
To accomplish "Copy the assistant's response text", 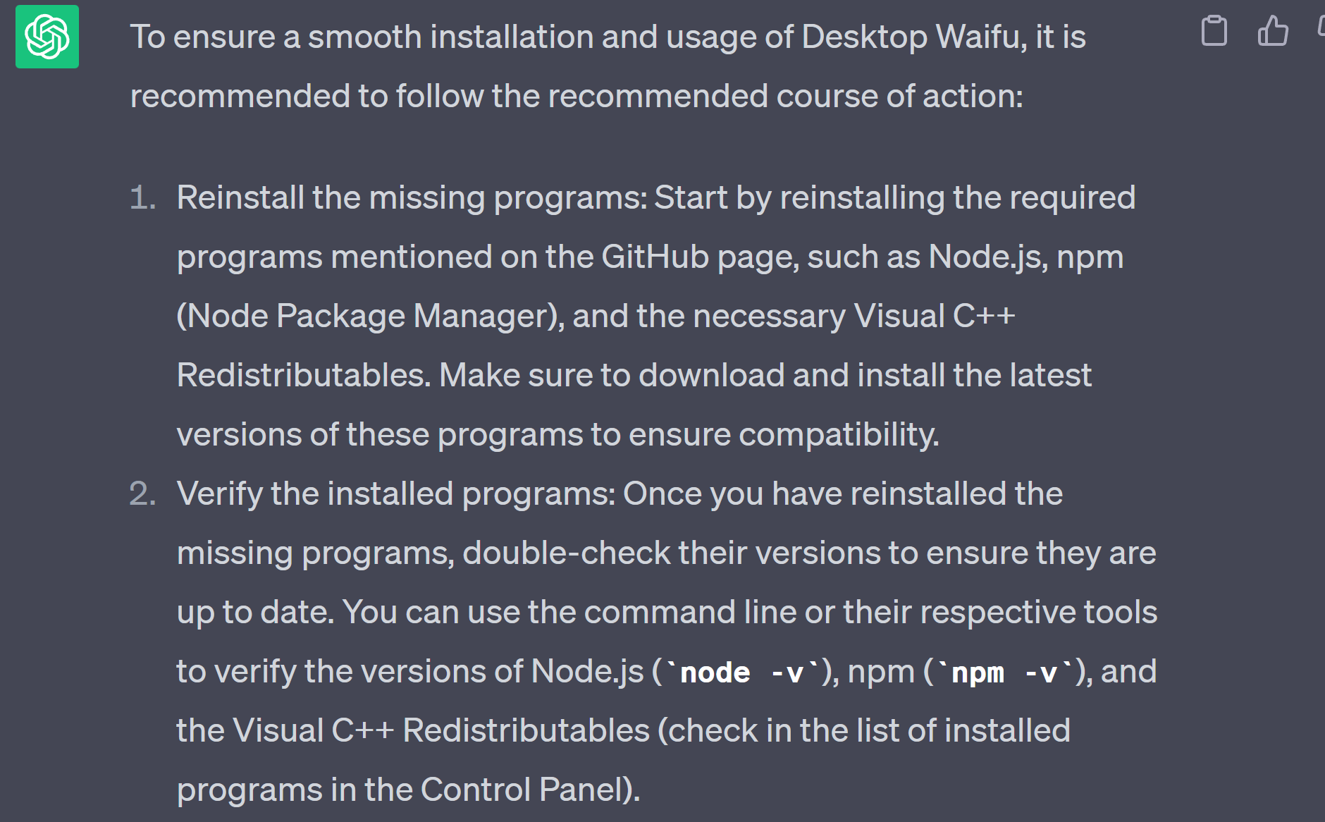I will tap(1214, 30).
